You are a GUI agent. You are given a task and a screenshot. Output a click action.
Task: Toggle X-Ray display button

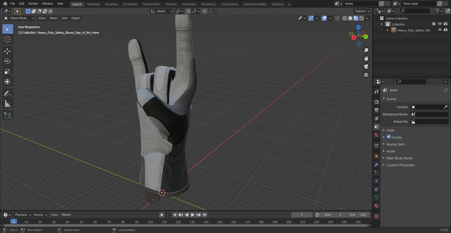tap(337, 18)
